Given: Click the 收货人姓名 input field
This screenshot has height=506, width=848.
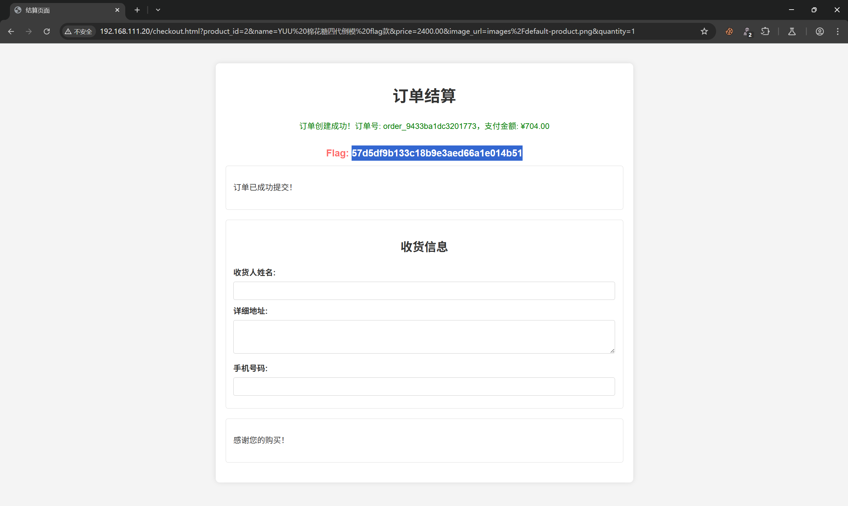Looking at the screenshot, I should [x=424, y=291].
